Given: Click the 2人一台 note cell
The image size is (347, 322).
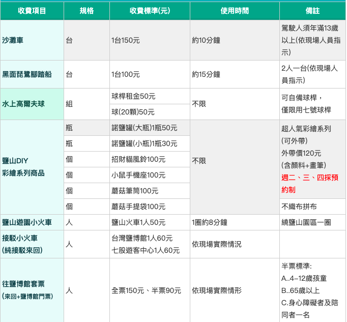Looking at the screenshot, I should (312, 74).
